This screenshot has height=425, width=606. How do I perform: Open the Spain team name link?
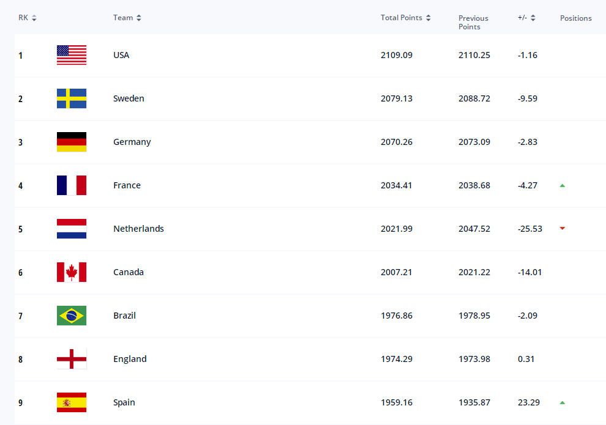[124, 402]
